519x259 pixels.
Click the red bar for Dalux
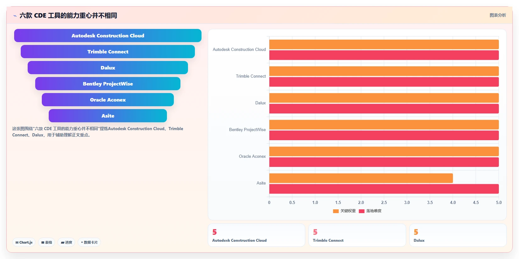pos(384,108)
